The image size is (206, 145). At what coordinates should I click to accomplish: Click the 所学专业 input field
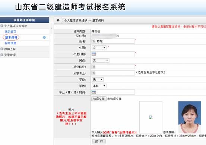tap(113, 73)
